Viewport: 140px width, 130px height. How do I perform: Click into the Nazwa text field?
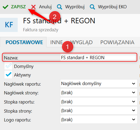(x=98, y=58)
